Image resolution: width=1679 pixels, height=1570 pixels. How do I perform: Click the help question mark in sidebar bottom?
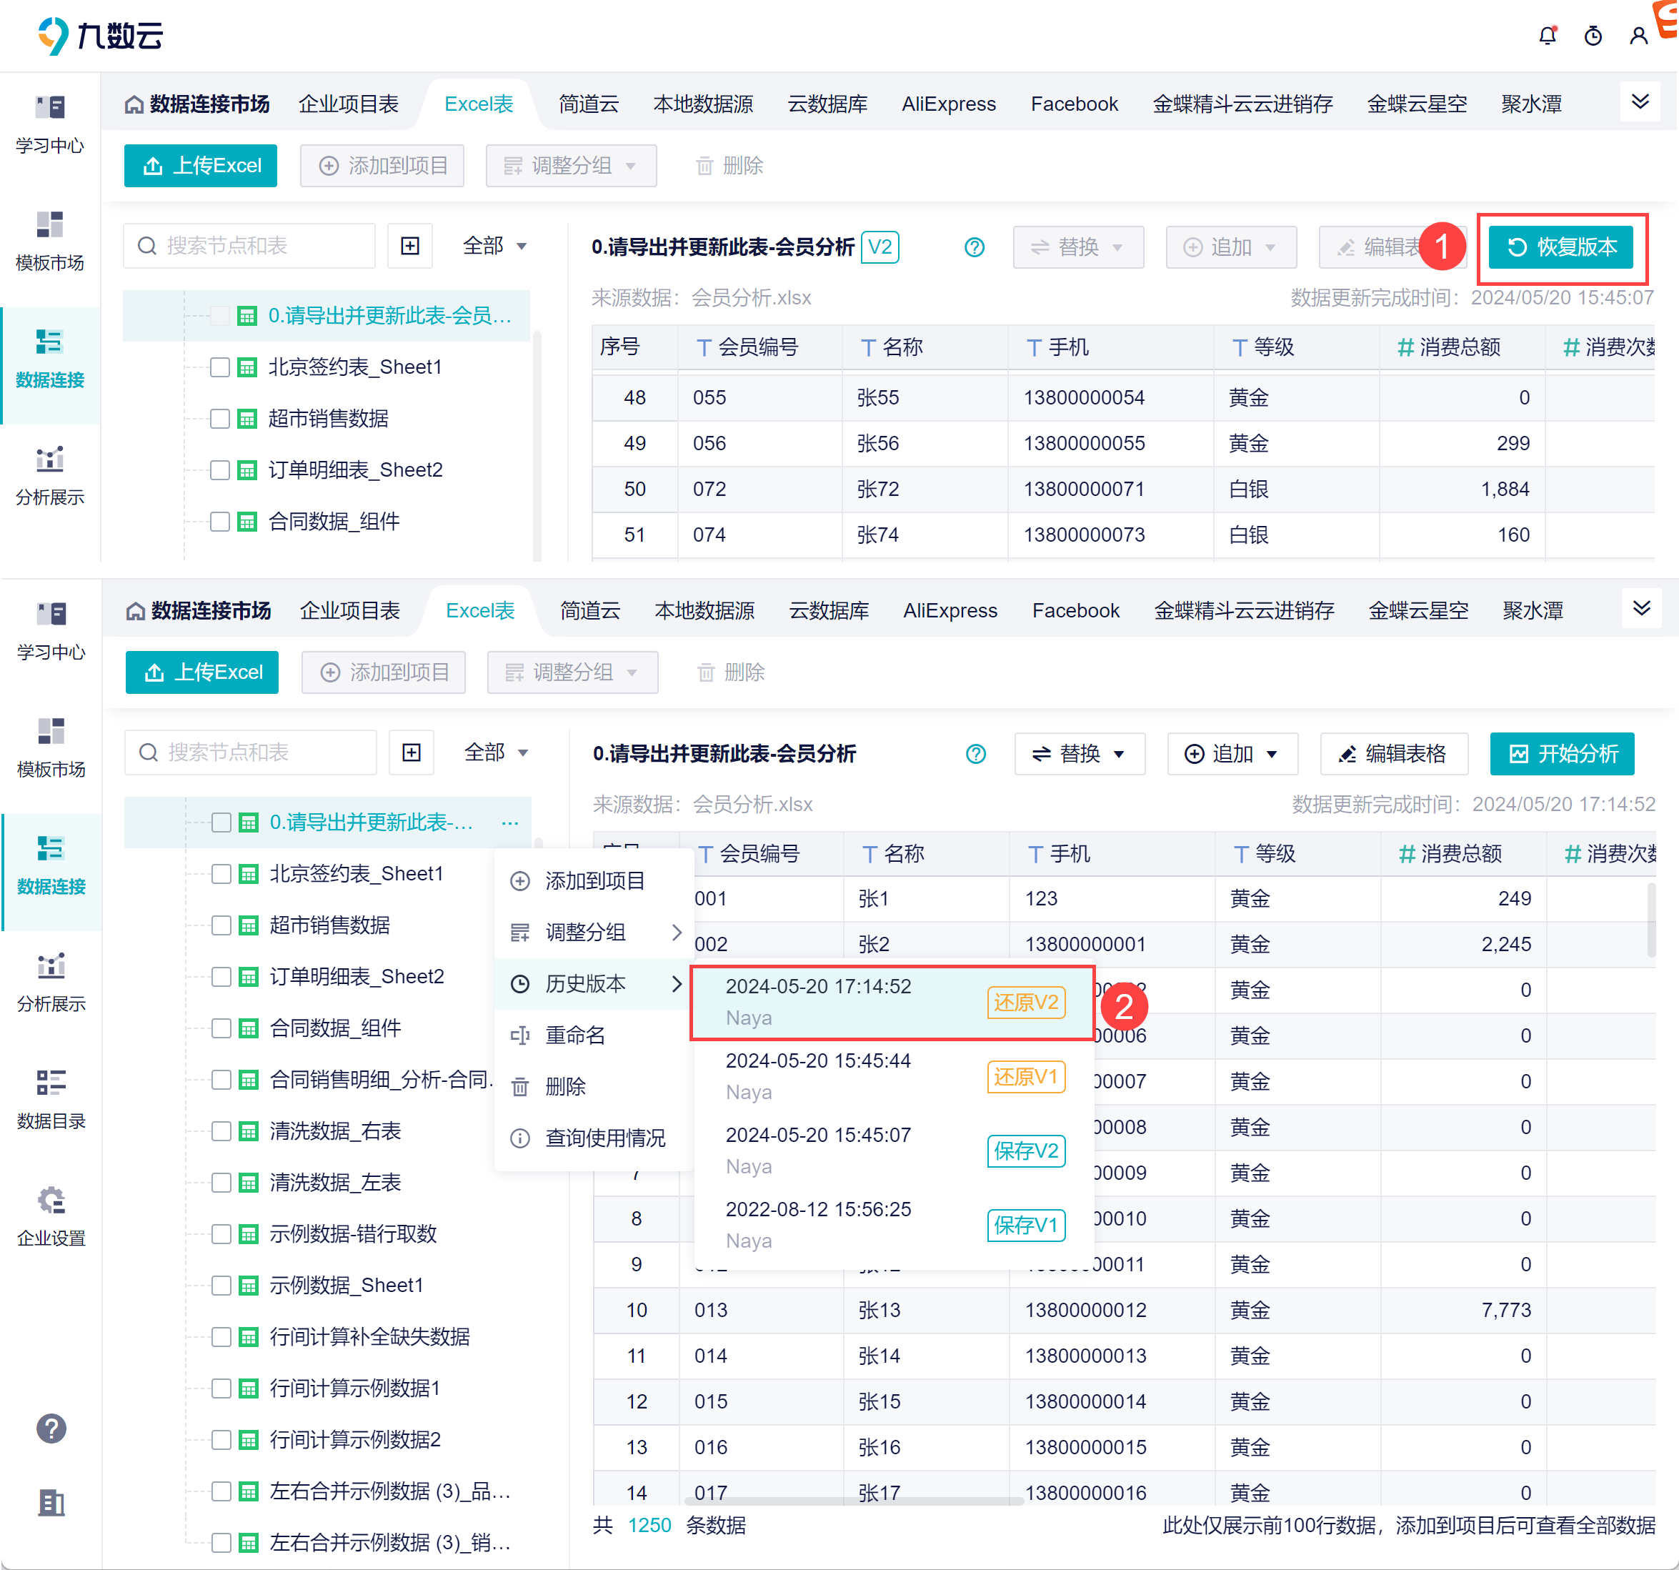coord(51,1428)
